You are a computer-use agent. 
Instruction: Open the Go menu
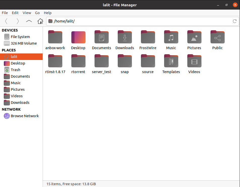coord(38,13)
